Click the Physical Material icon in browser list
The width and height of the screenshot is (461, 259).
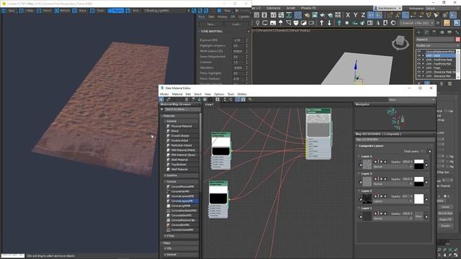pyautogui.click(x=169, y=127)
